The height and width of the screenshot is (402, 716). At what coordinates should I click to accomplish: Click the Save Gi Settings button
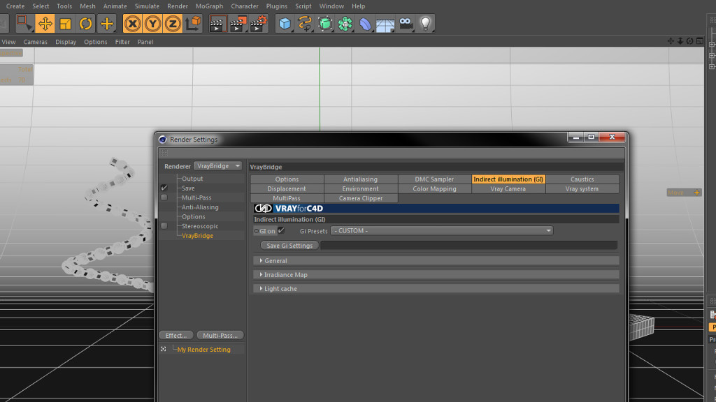pos(289,246)
